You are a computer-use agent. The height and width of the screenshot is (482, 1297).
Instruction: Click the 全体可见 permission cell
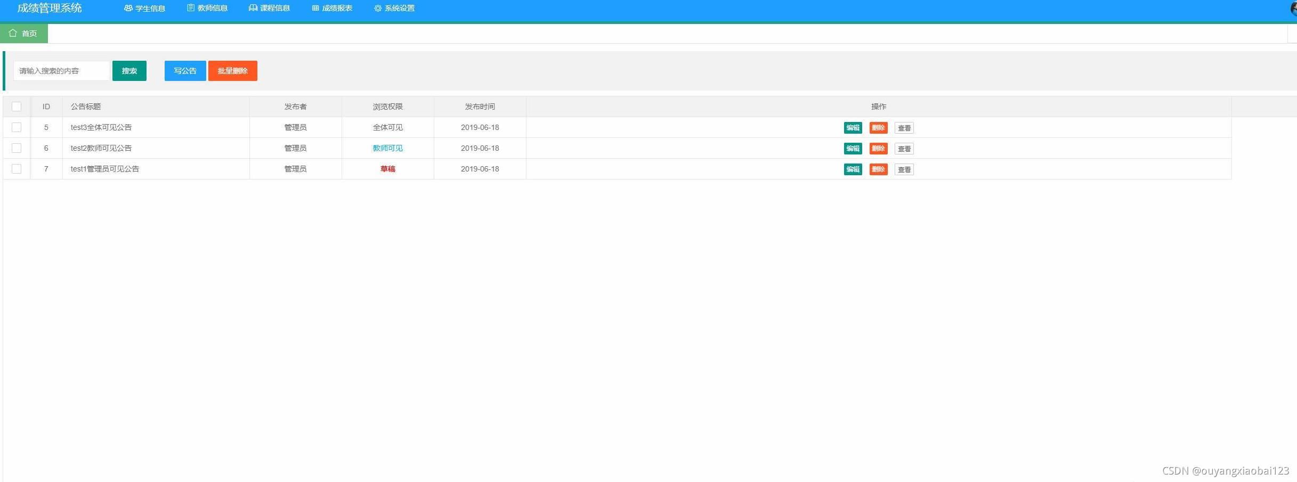(x=388, y=127)
